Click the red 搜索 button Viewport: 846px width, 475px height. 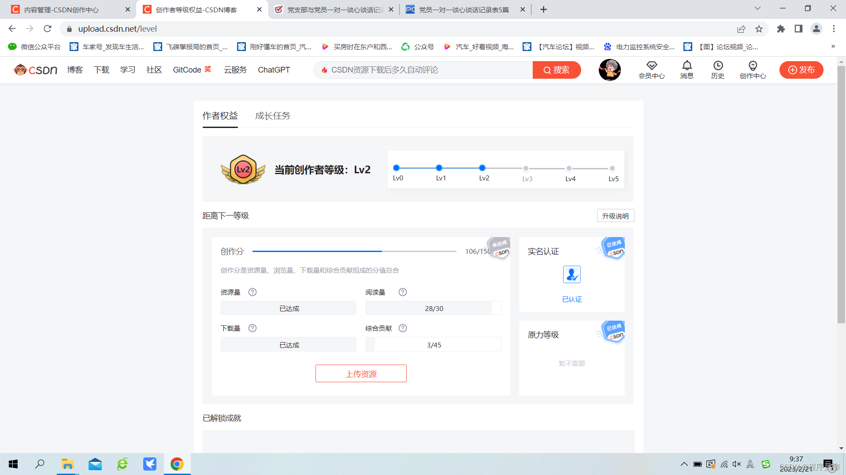click(557, 70)
